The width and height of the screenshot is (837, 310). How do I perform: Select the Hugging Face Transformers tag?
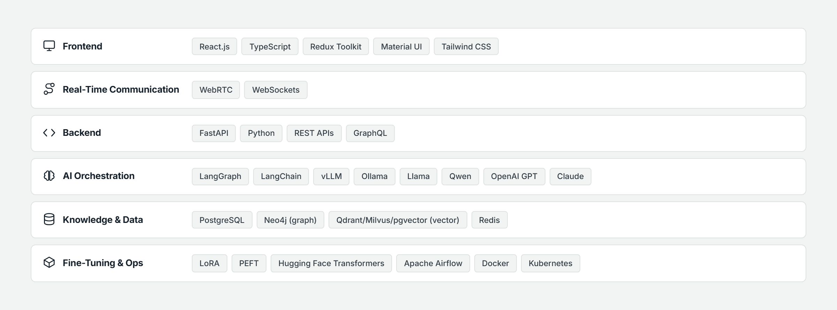(x=331, y=263)
